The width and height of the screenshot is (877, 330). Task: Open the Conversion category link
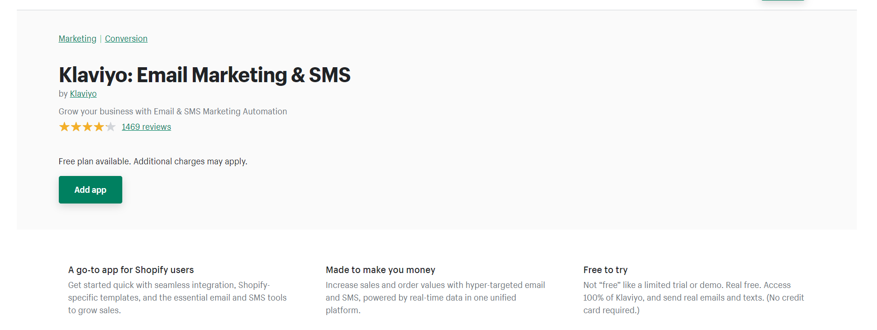click(x=126, y=39)
